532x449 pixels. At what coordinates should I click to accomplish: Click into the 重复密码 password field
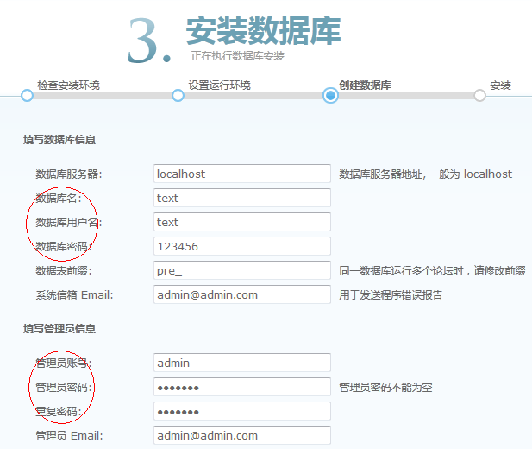pos(241,411)
